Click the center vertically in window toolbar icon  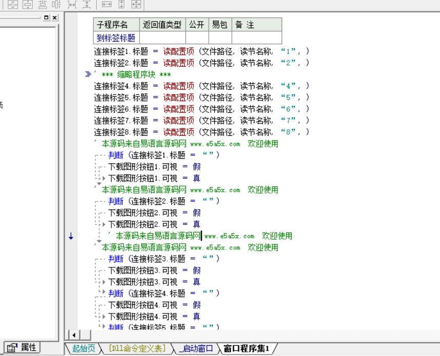tap(28, 4)
